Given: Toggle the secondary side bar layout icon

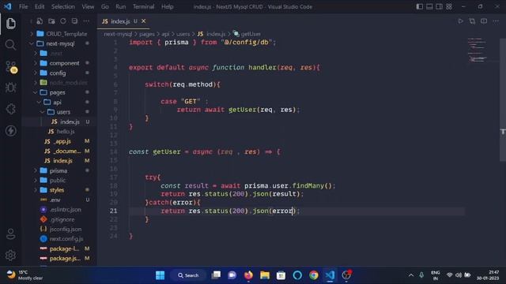Looking at the screenshot, I should coord(440,6).
